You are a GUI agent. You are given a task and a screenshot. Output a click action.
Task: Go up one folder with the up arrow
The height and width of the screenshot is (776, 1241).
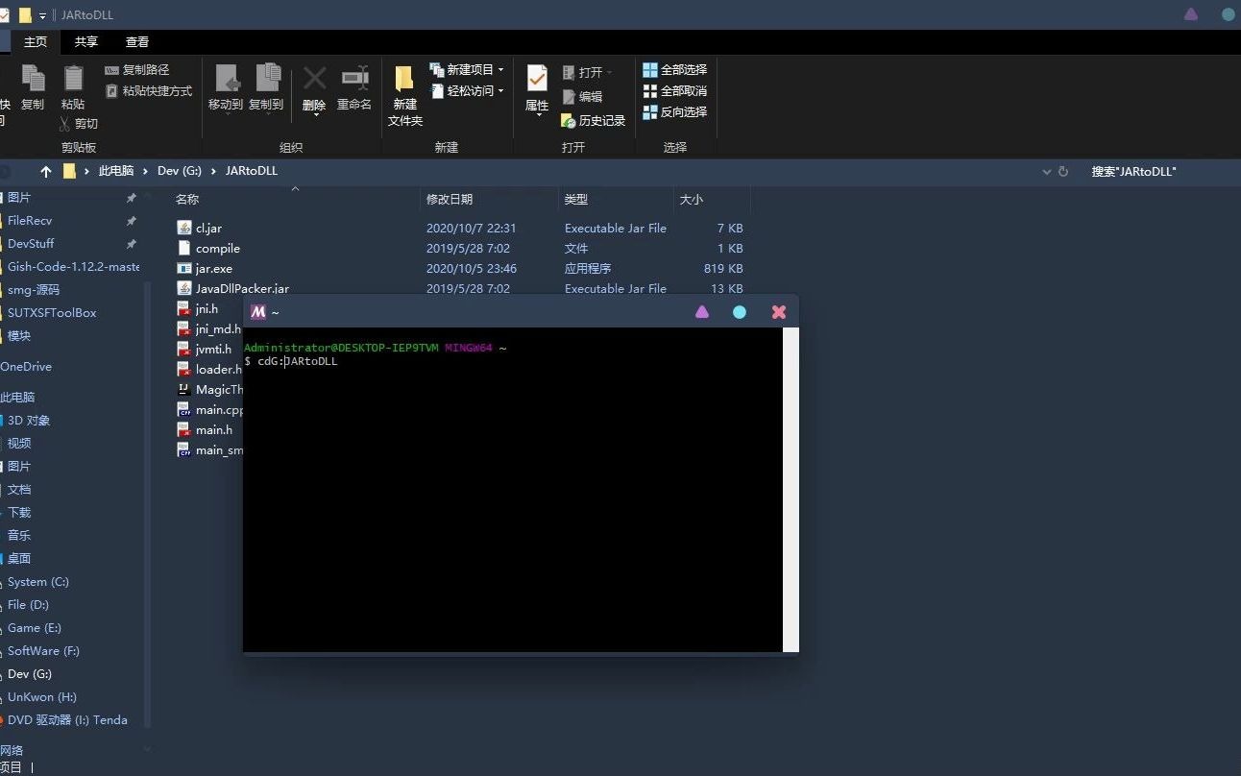coord(46,172)
